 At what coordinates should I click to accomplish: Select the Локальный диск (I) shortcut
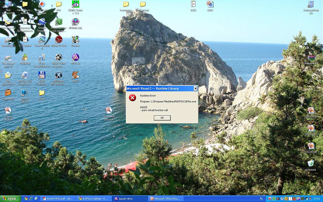tap(8, 60)
